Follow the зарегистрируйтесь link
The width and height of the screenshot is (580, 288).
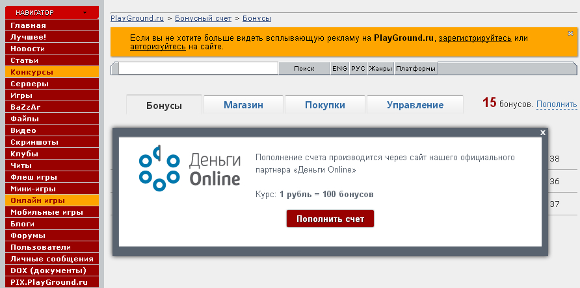pyautogui.click(x=475, y=38)
